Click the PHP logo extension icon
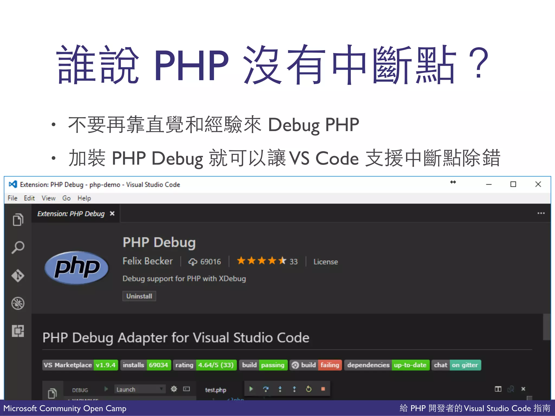The image size is (555, 416). tap(76, 268)
